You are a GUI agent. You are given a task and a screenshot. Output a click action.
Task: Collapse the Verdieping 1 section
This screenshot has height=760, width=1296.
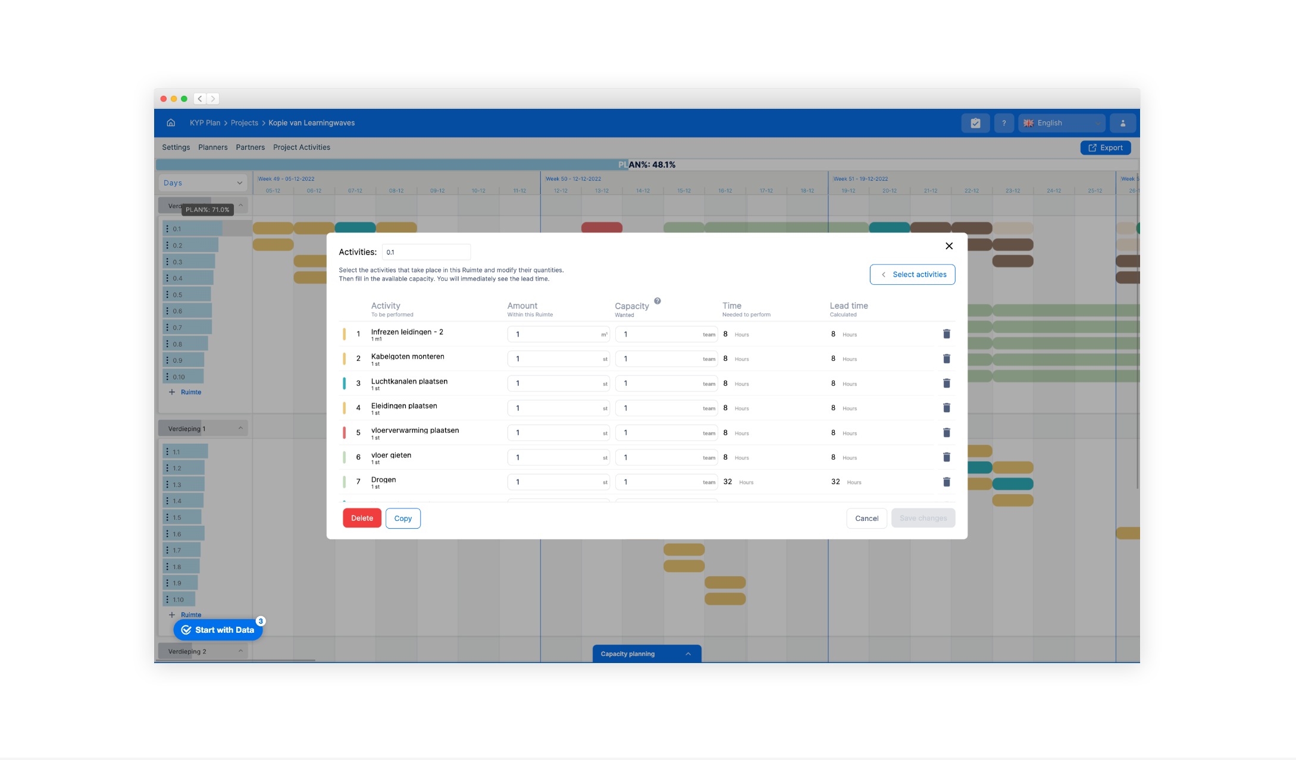(x=240, y=428)
